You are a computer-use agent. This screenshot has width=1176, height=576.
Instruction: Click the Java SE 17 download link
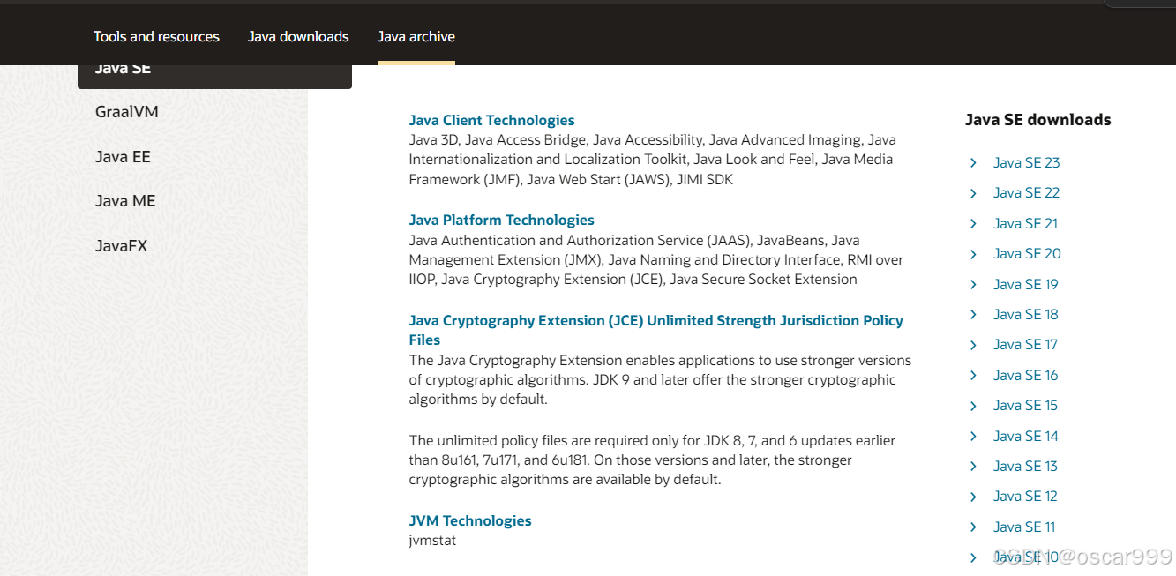click(1025, 344)
